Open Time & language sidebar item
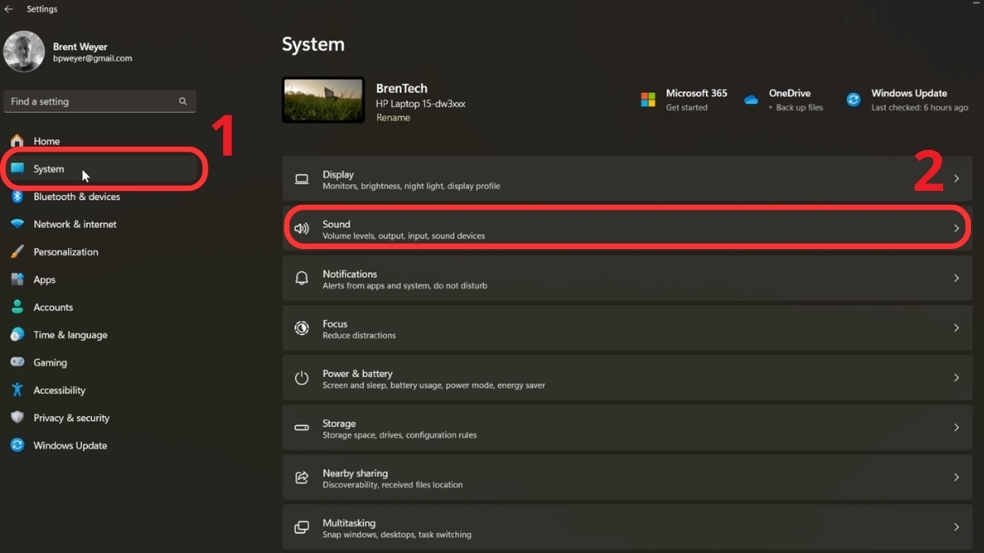This screenshot has width=984, height=553. pos(70,335)
